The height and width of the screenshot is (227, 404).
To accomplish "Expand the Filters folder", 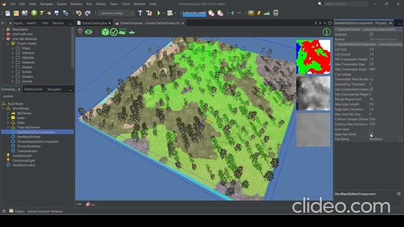I will click(x=13, y=48).
